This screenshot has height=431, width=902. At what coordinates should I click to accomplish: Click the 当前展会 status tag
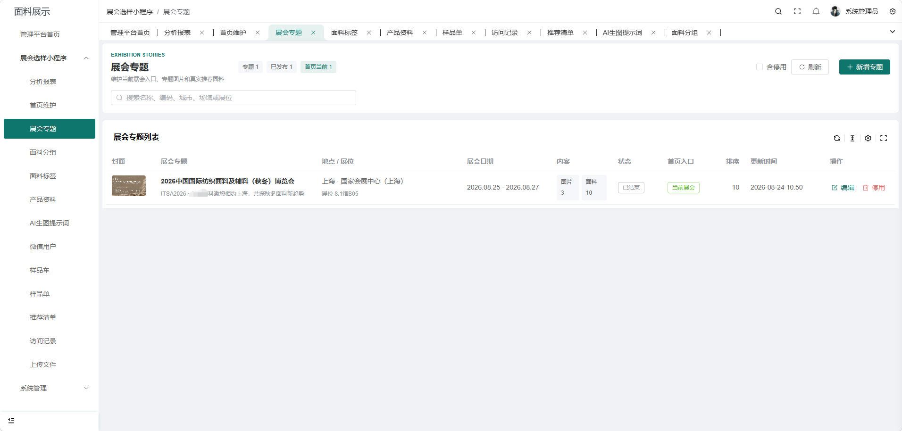click(x=684, y=188)
